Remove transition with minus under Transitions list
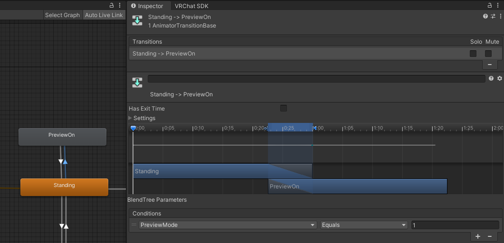This screenshot has width=504, height=243. click(x=490, y=65)
